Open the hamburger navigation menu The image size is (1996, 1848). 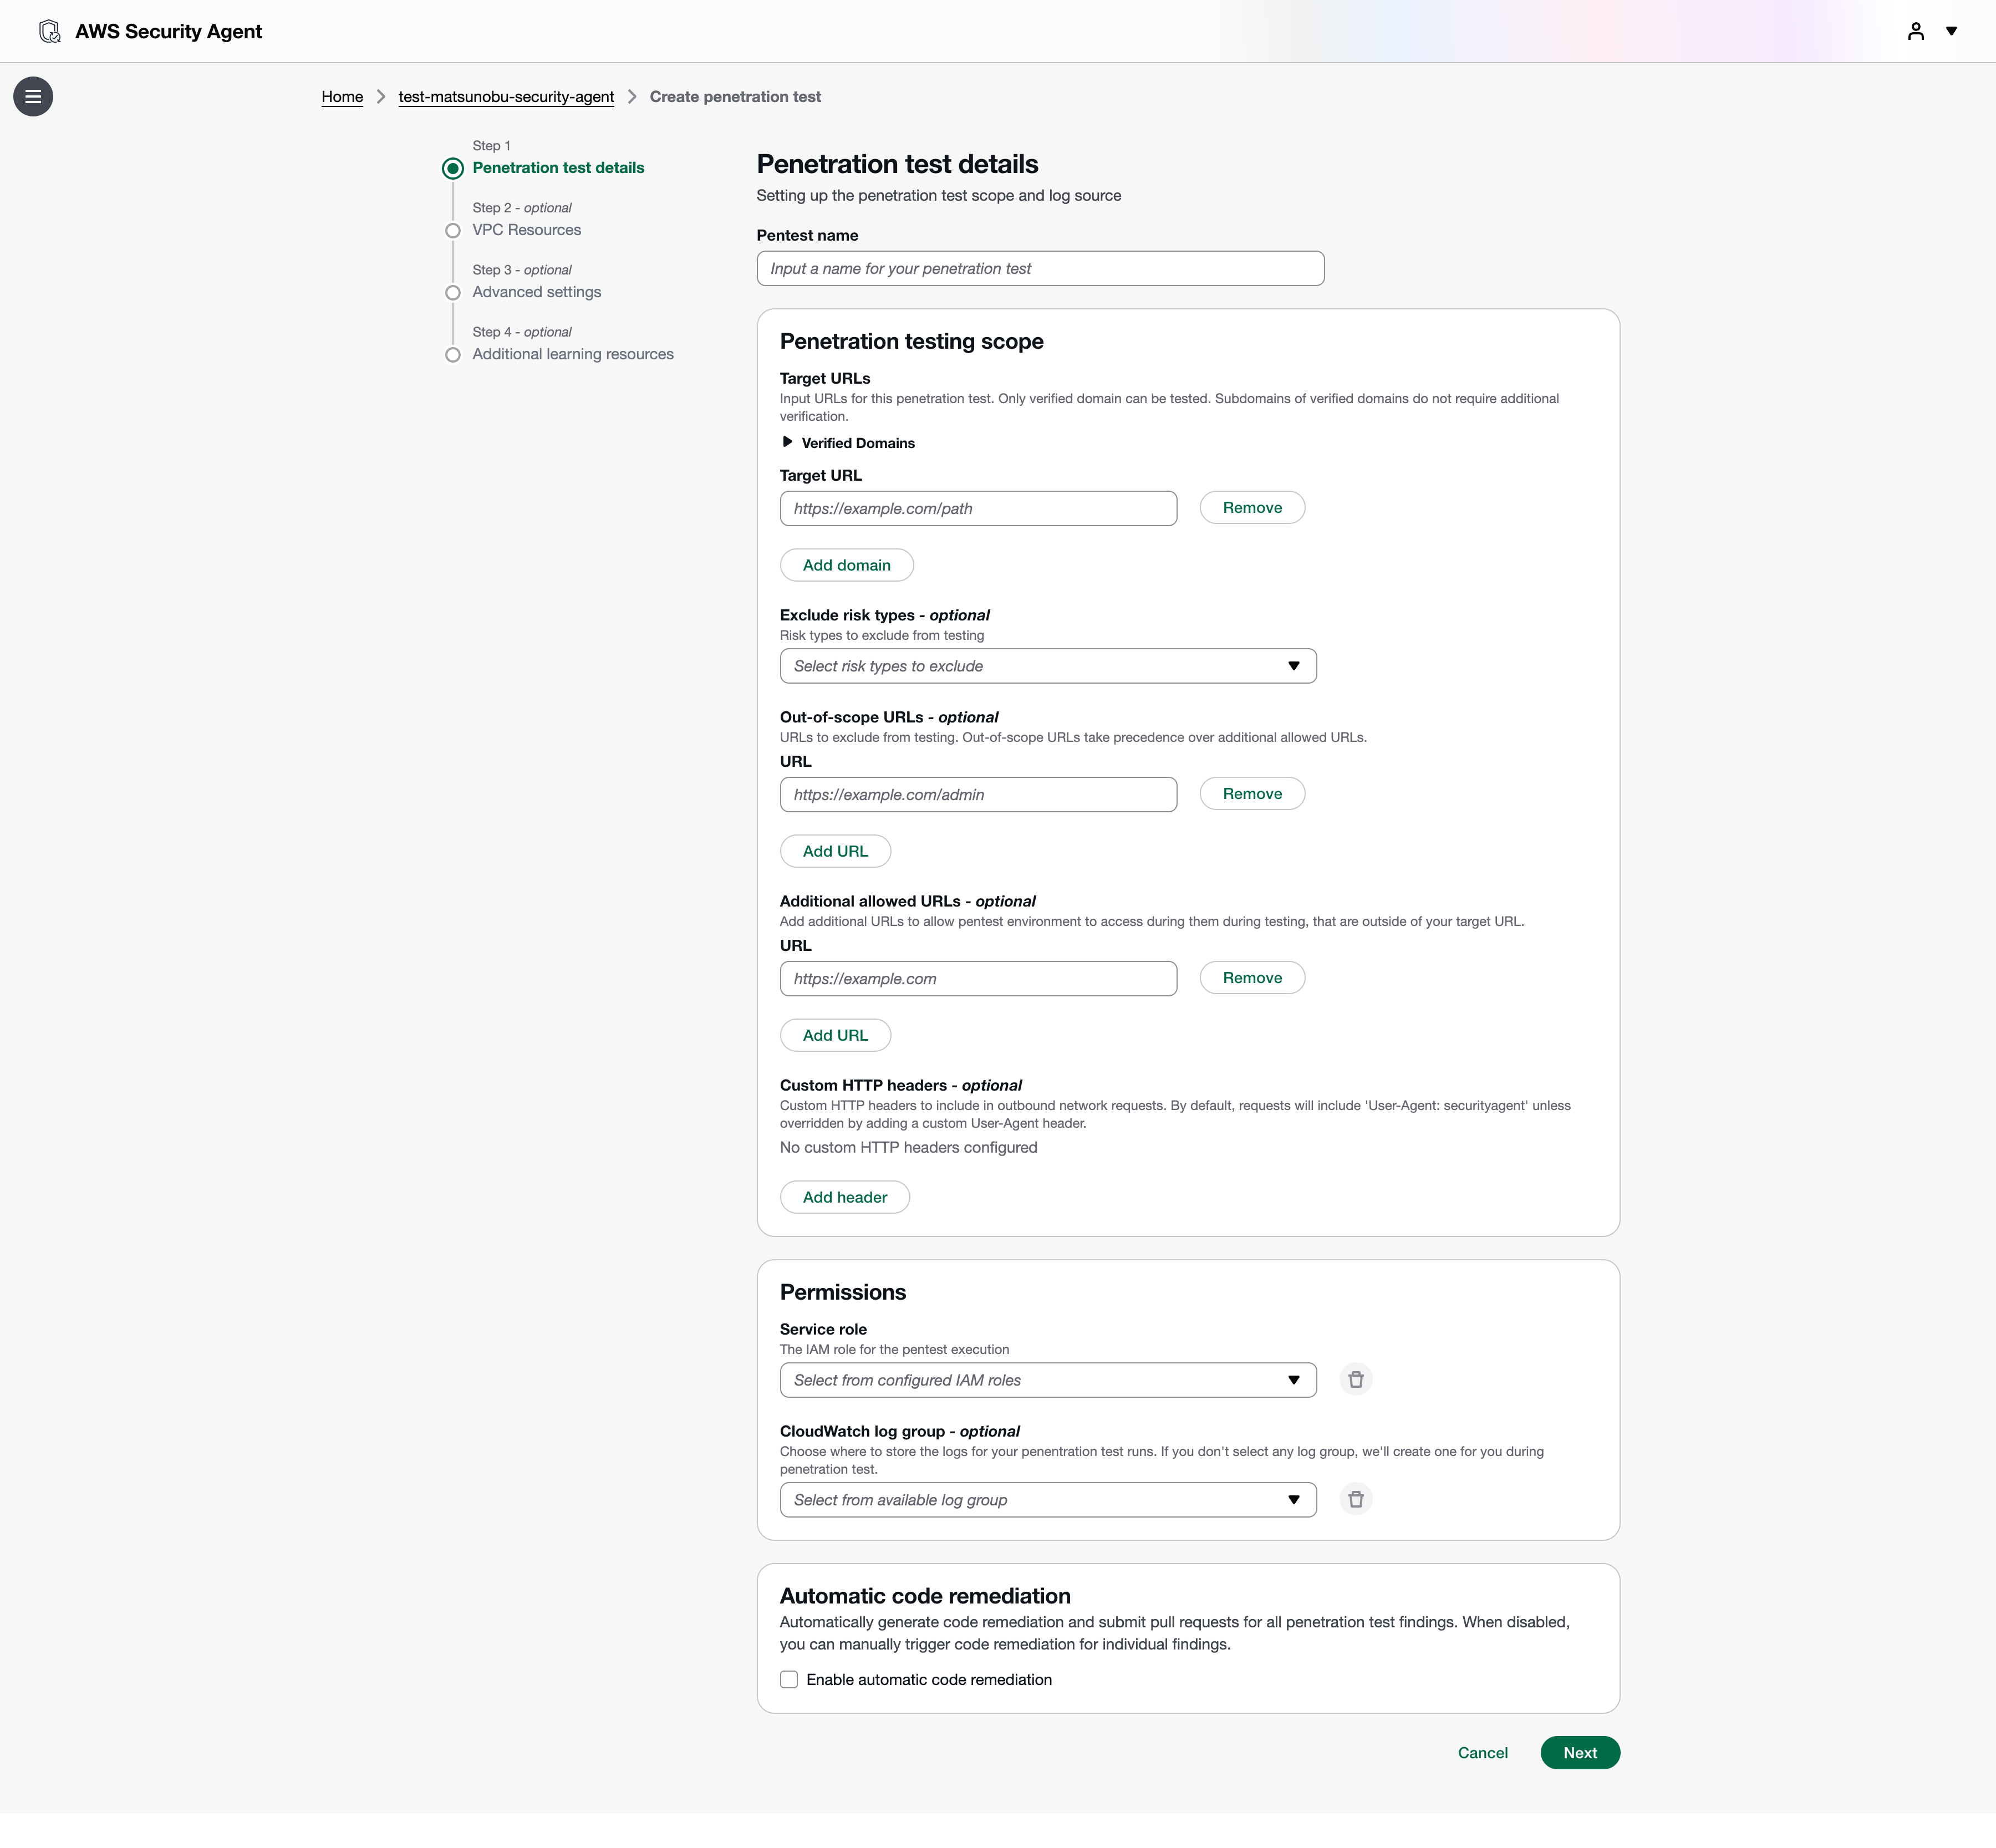[33, 97]
